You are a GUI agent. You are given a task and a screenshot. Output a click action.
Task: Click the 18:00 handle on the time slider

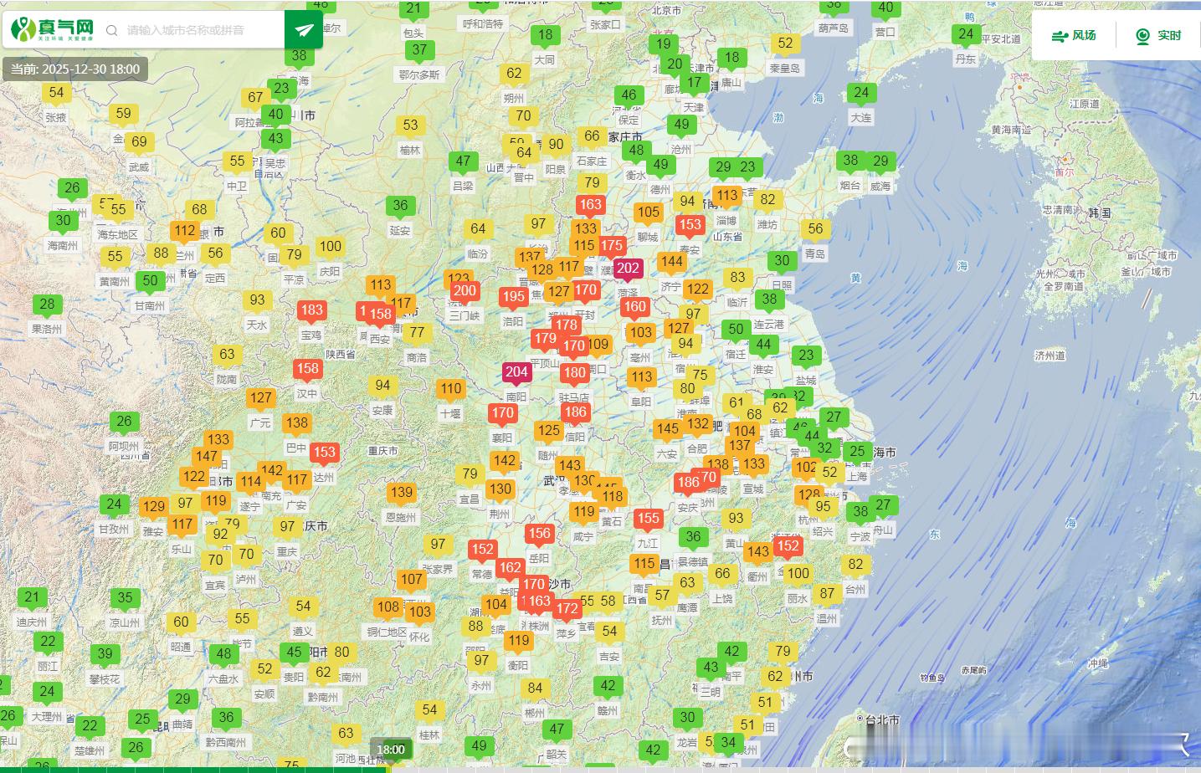[391, 750]
